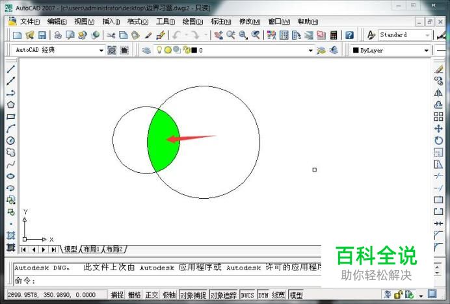Open the 修改(M) menu
Viewport: 450px width, 304px height.
click(250, 21)
